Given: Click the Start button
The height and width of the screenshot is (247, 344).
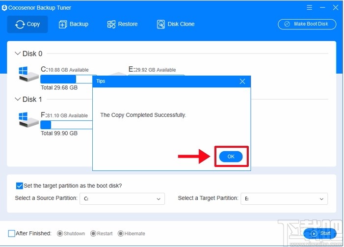Looking at the screenshot, I should click(x=320, y=233).
